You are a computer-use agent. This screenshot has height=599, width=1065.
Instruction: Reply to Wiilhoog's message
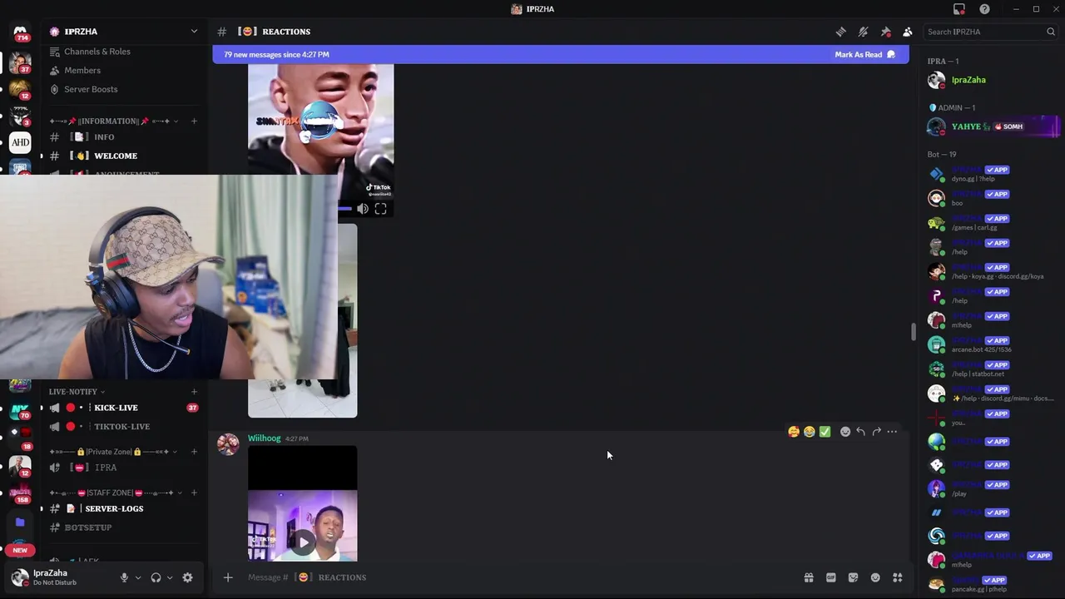point(860,432)
